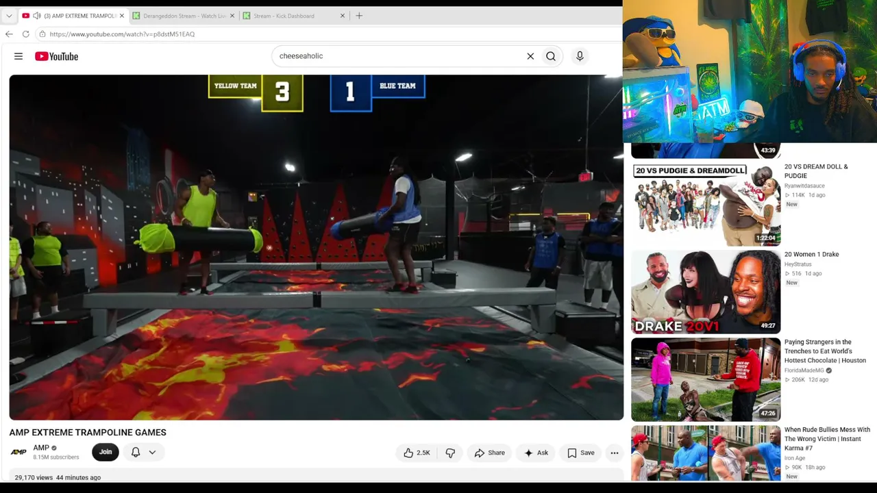
Task: Open When Rude Bullies Mess With title
Action: click(x=827, y=439)
